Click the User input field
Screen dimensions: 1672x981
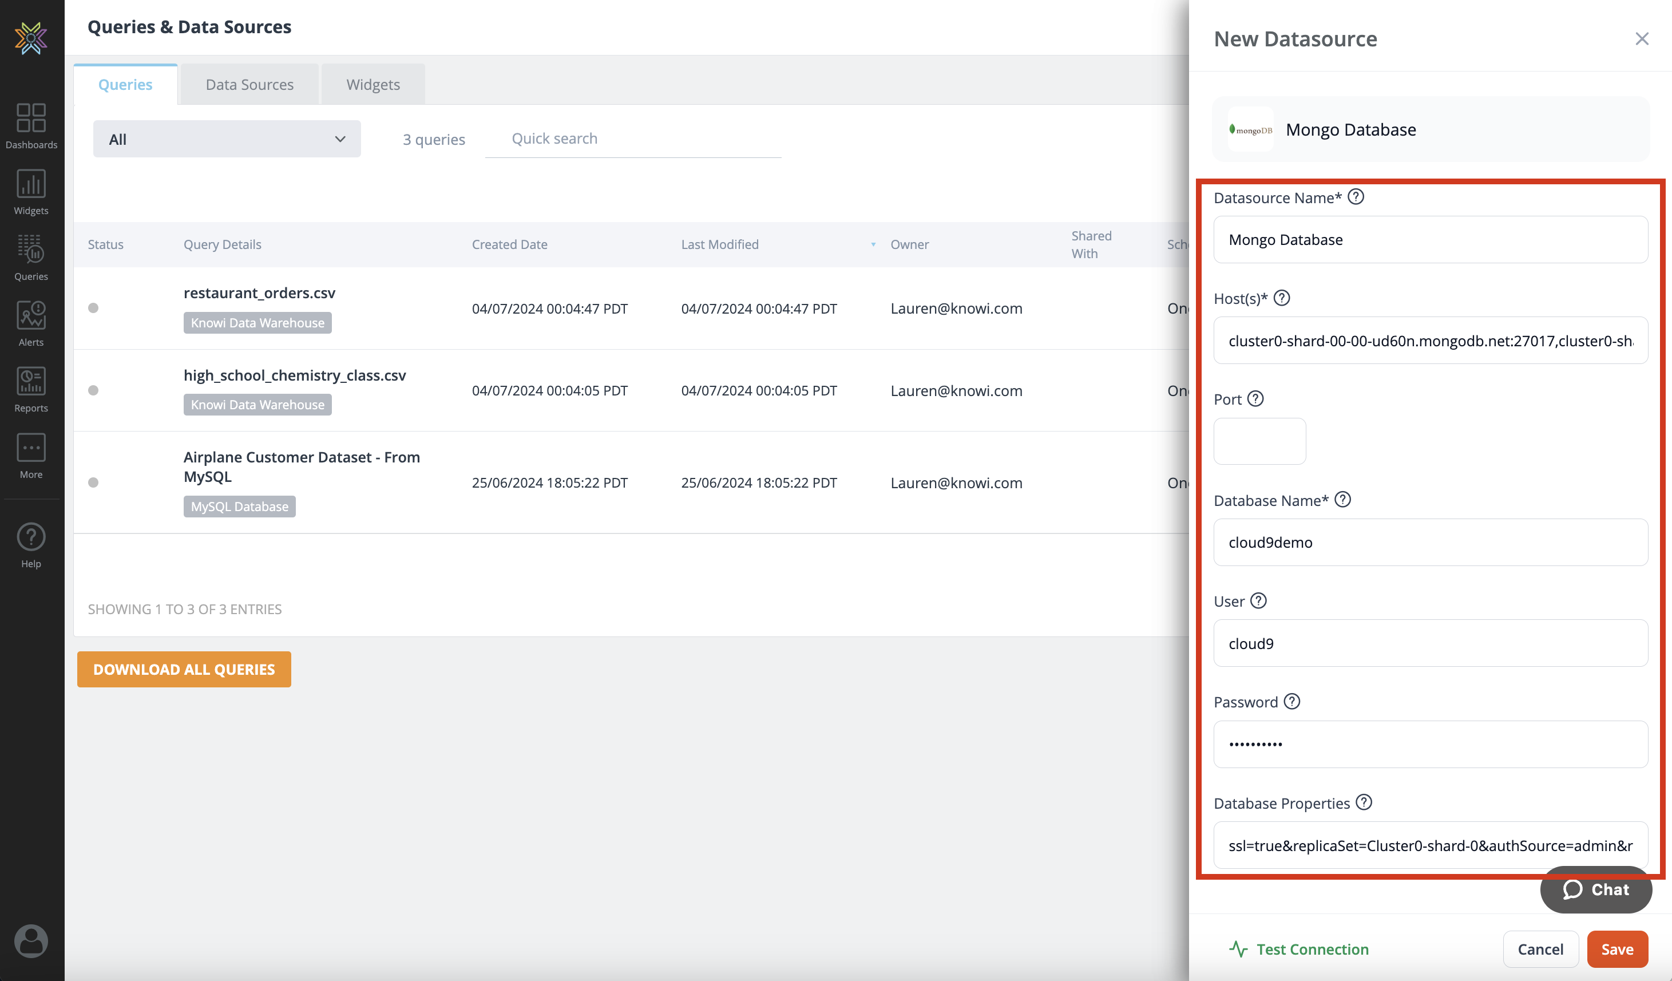tap(1431, 643)
